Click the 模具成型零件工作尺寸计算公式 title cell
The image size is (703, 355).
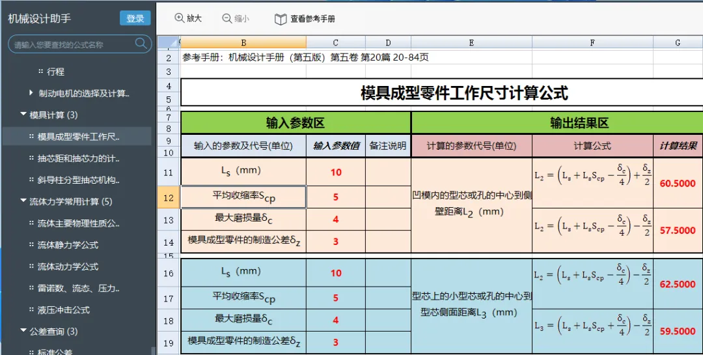[x=441, y=93]
